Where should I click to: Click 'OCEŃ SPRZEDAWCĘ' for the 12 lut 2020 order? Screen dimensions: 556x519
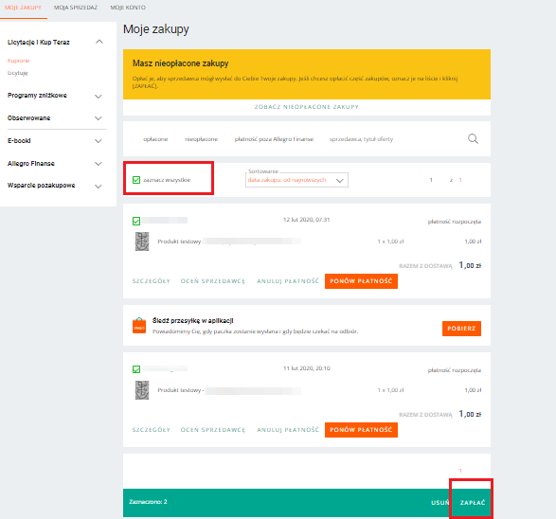(213, 281)
